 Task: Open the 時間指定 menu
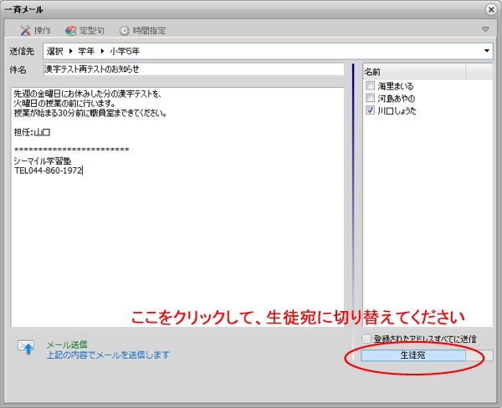tap(149, 30)
